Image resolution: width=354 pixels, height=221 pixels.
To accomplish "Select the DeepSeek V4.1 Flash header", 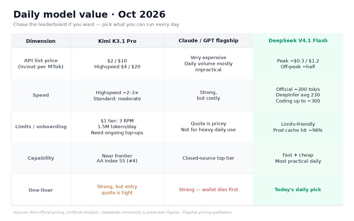I will pos(298,41).
